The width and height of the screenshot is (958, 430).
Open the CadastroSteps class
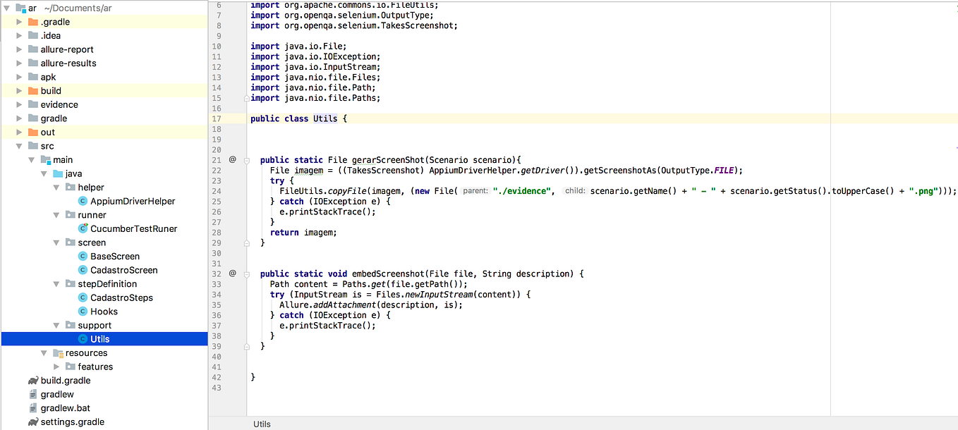tap(121, 297)
